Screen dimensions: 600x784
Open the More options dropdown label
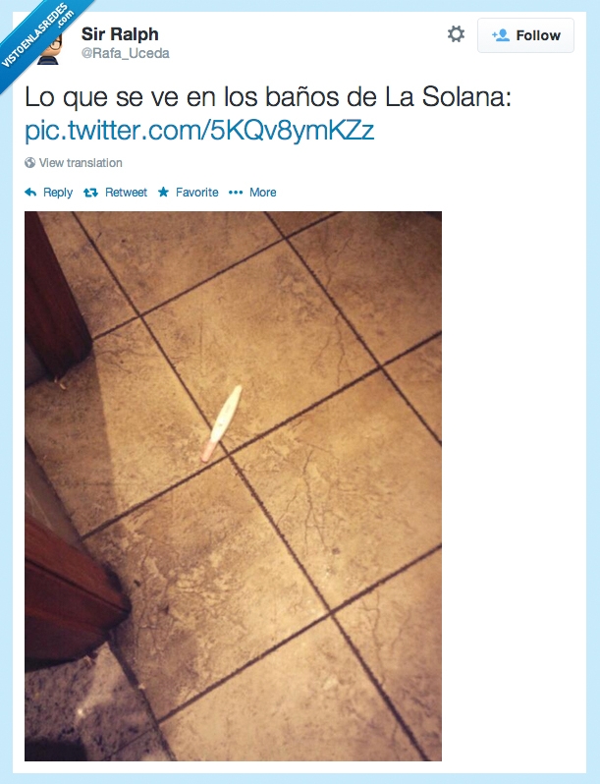point(263,193)
